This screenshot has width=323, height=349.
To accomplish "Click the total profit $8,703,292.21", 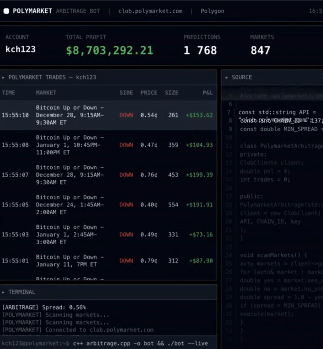I will click(x=109, y=50).
